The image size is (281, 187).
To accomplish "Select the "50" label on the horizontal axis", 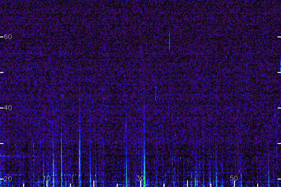I will coord(234,178).
